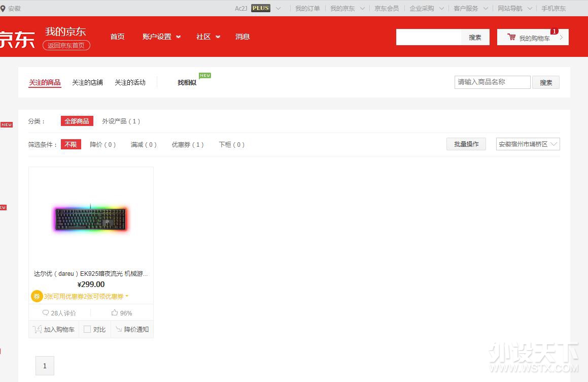Click the cart item count badge
The height and width of the screenshot is (382, 588).
point(554,31)
